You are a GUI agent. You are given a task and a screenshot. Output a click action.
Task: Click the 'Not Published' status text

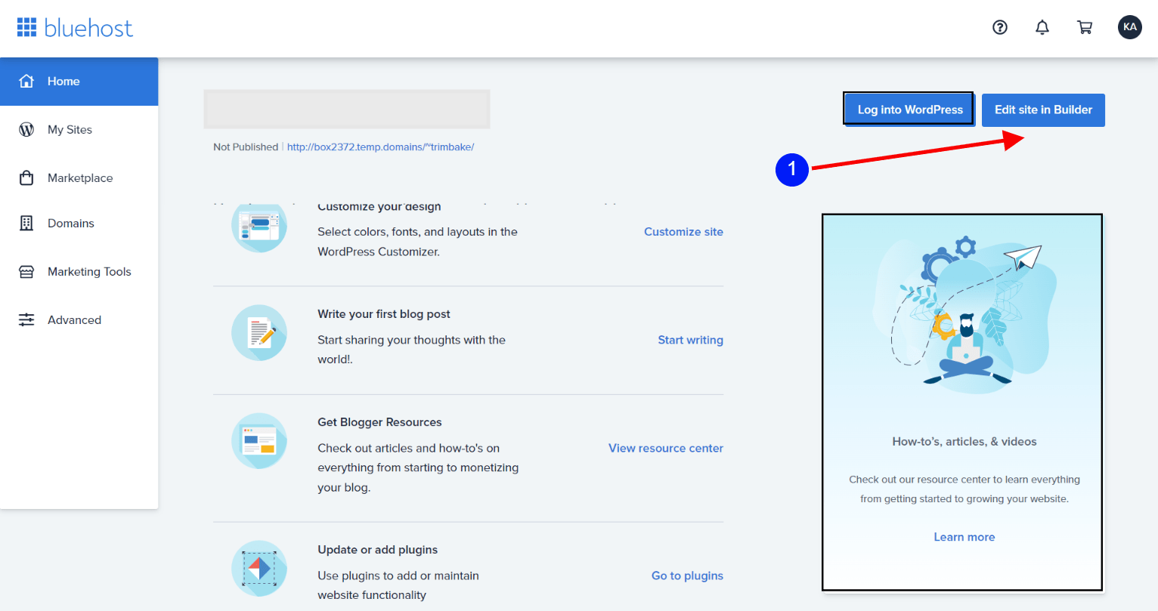tap(246, 147)
